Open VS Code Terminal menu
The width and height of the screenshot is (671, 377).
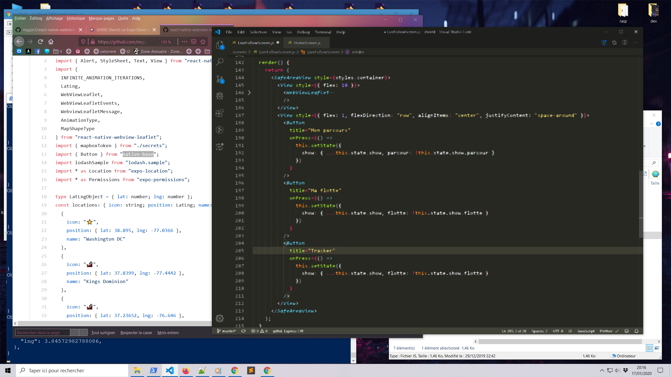(323, 32)
